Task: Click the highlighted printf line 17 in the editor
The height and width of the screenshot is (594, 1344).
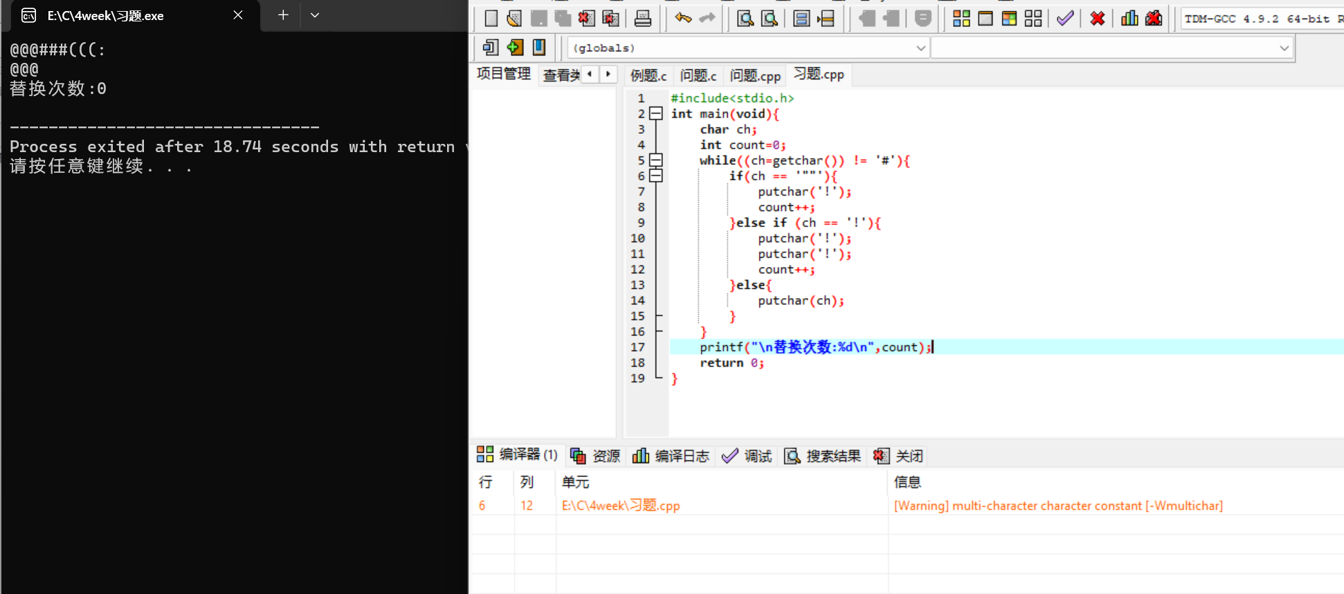Action: click(817, 347)
